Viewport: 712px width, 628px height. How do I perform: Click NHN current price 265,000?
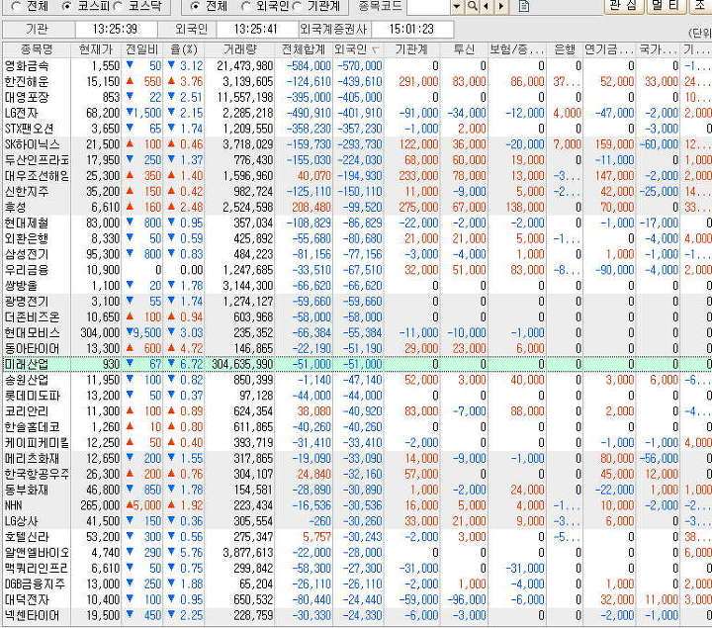point(100,505)
